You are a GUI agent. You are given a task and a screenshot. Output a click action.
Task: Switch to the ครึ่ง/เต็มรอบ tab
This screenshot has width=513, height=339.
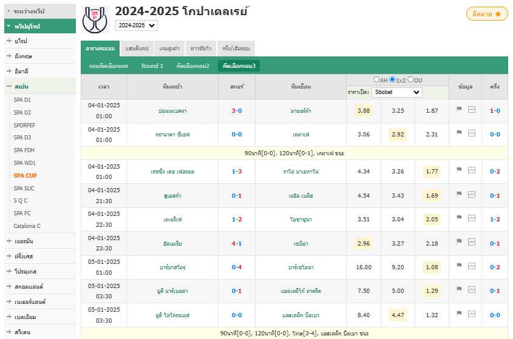point(236,49)
